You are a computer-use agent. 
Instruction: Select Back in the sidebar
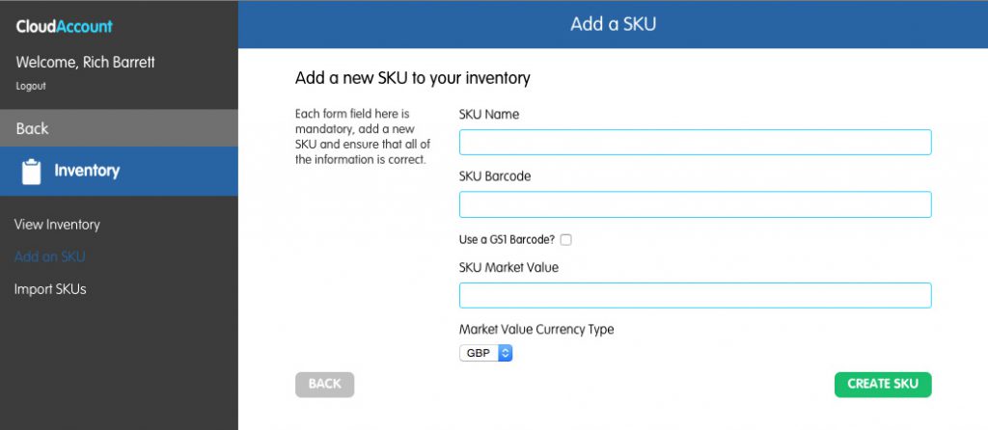(119, 128)
